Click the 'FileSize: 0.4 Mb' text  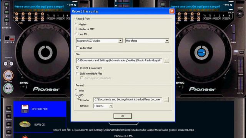[123, 136]
